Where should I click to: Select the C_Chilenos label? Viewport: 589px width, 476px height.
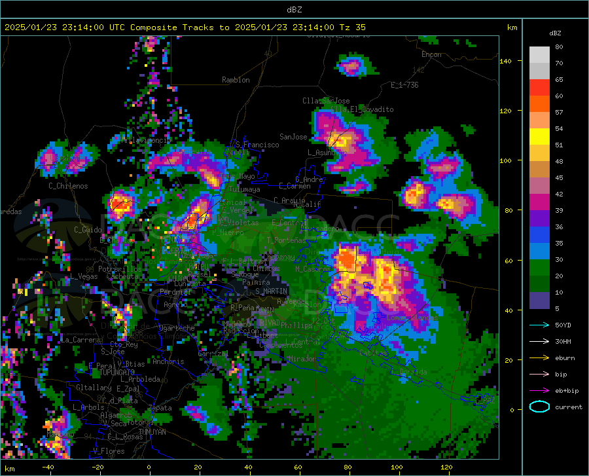[x=68, y=186]
